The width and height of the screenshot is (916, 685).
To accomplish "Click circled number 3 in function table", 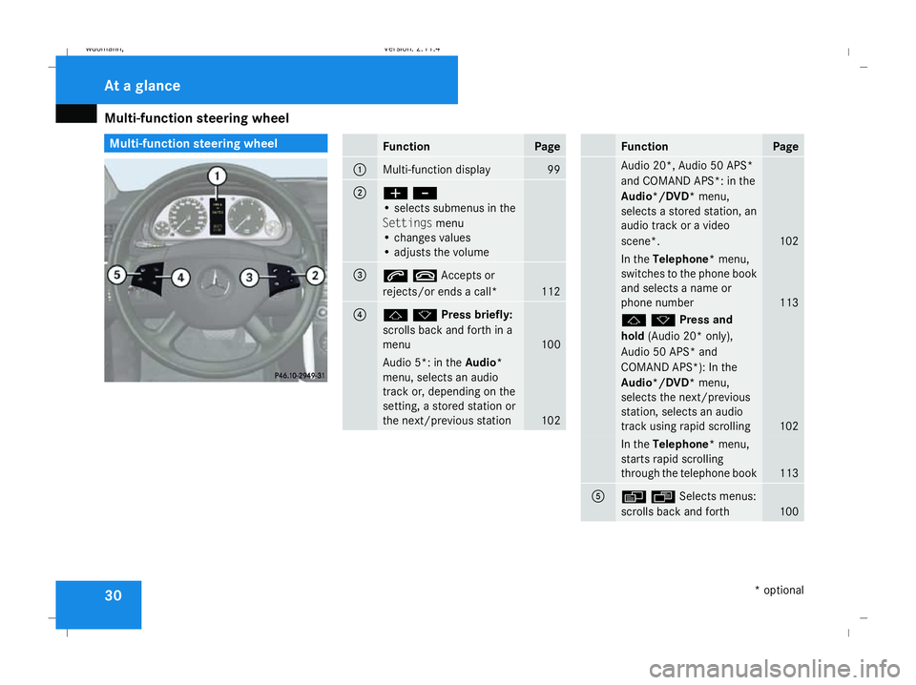I will pos(361,275).
